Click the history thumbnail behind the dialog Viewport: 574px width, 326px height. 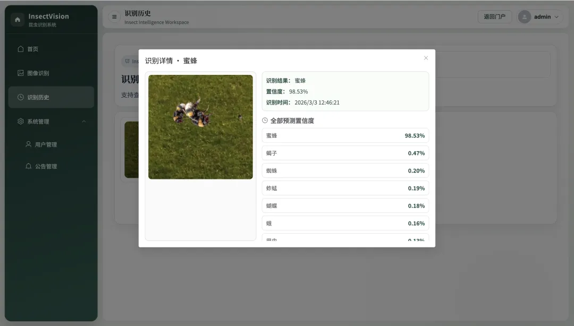[x=131, y=150]
